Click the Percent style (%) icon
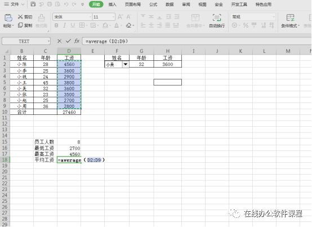The image size is (312, 227). [246, 25]
